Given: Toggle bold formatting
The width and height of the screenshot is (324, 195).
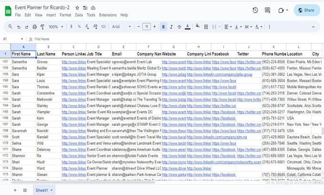Looking at the screenshot, I should coord(163,27).
